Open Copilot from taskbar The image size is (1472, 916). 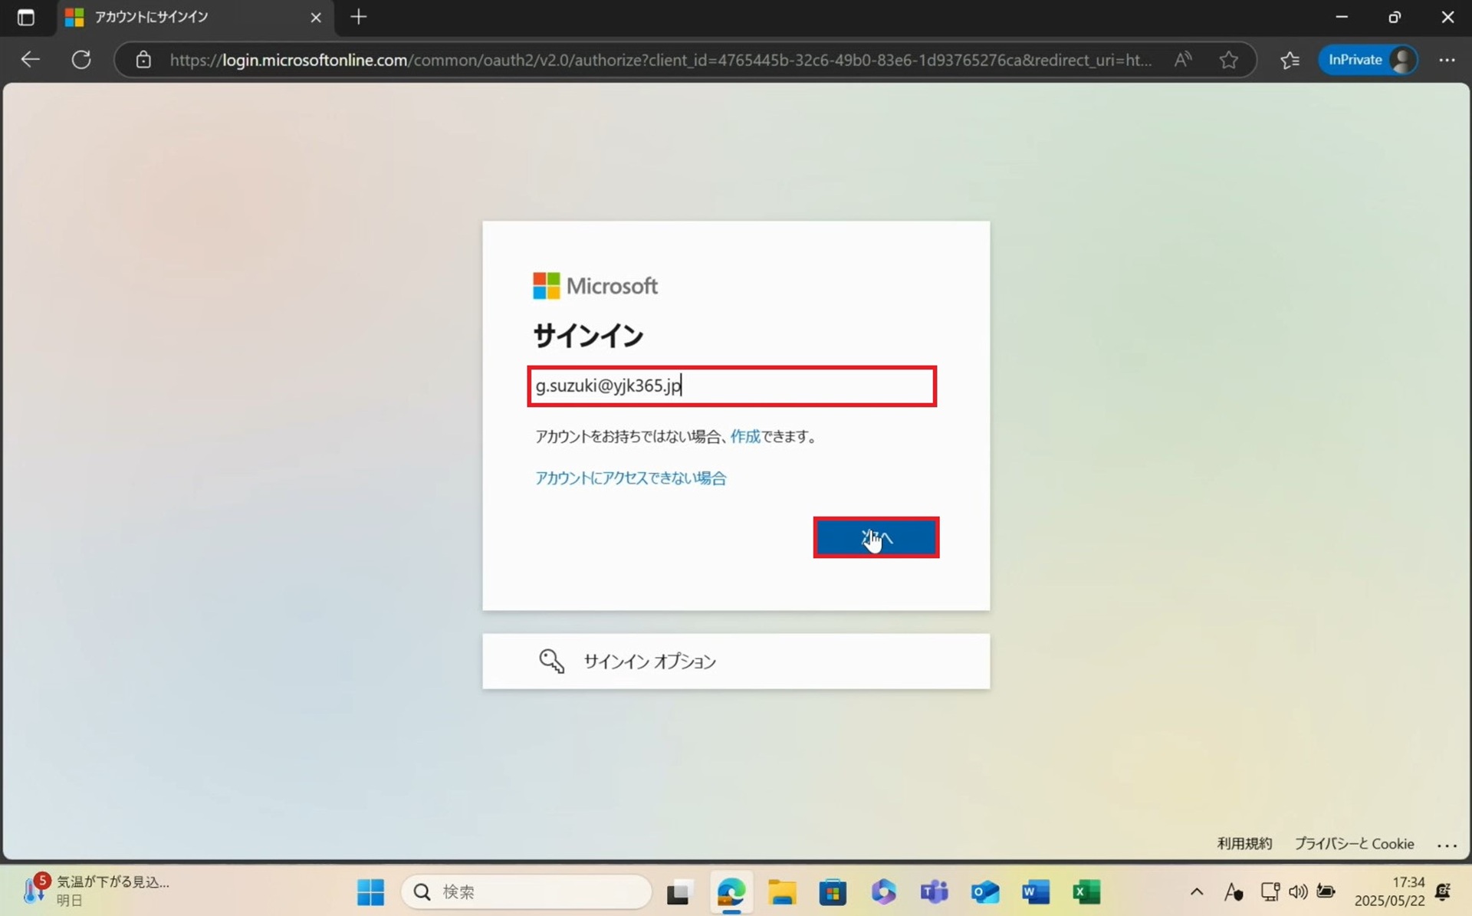[883, 891]
